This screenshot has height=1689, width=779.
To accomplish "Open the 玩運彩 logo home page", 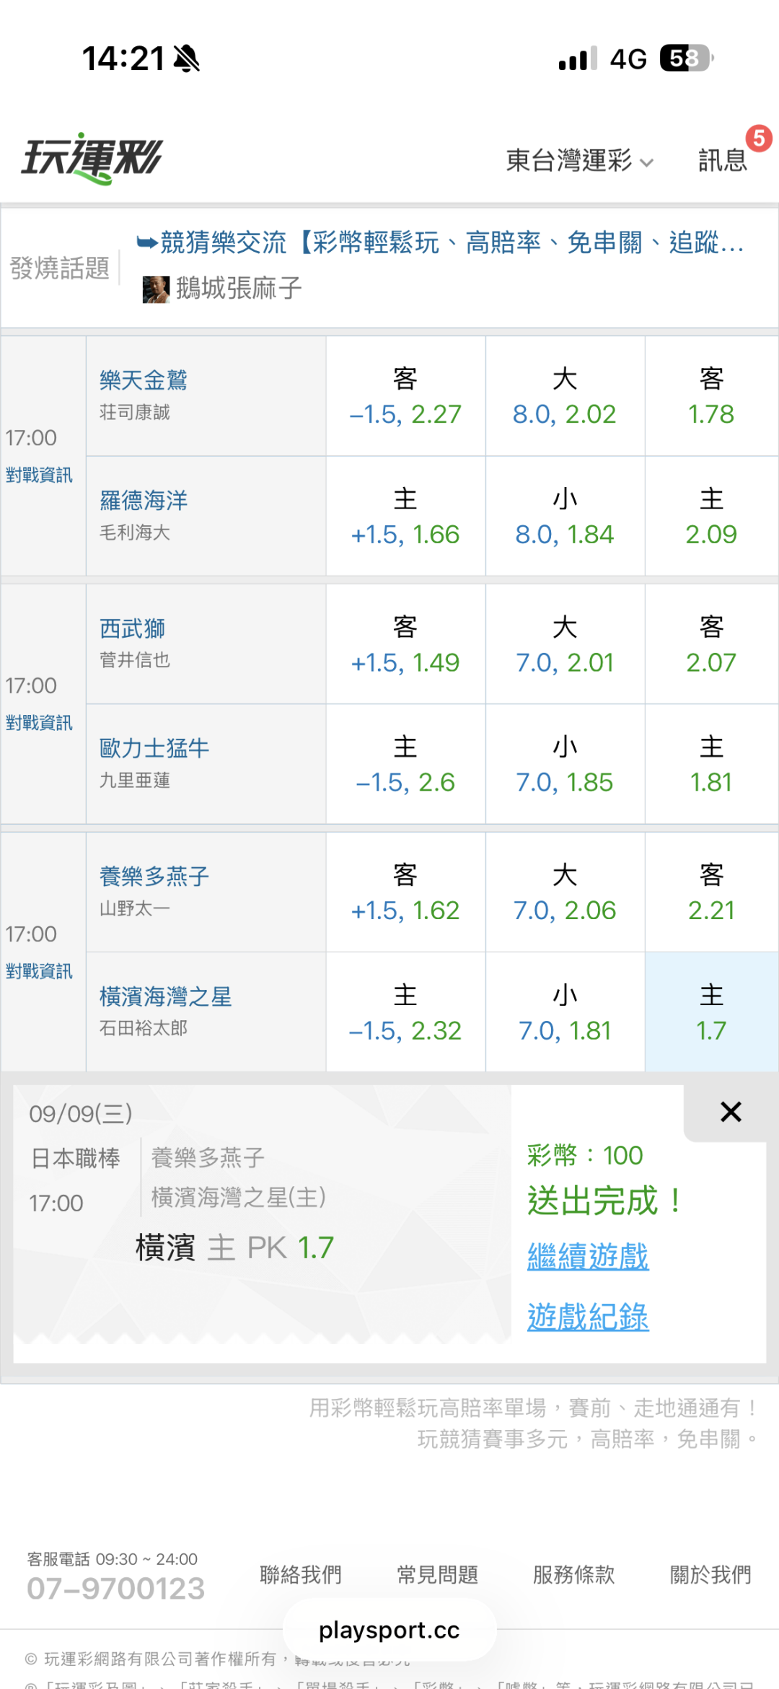I will point(92,158).
